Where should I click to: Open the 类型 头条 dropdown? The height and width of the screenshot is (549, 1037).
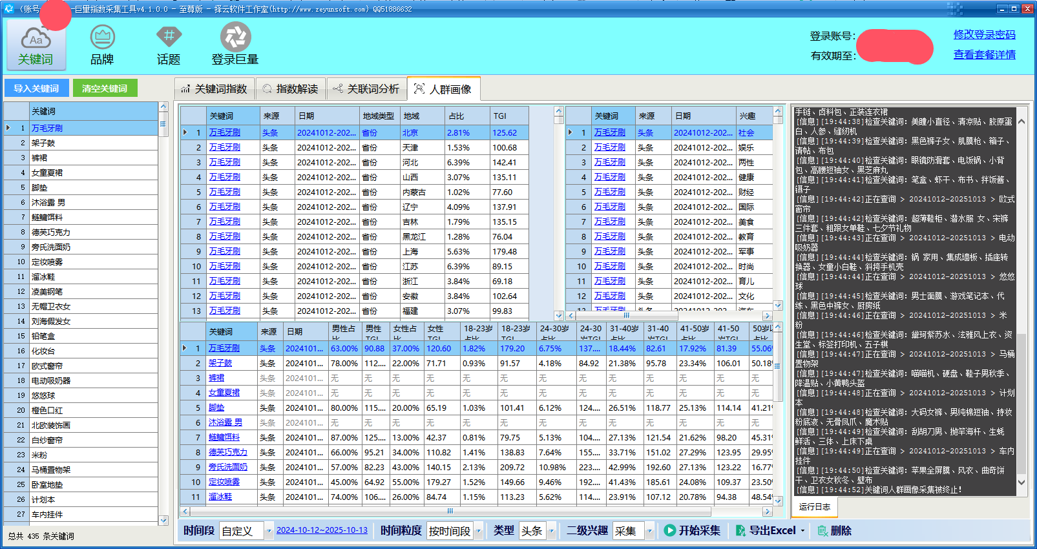(x=551, y=531)
